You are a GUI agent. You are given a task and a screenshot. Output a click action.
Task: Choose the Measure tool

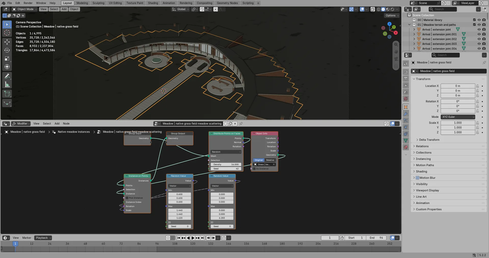(x=7, y=85)
